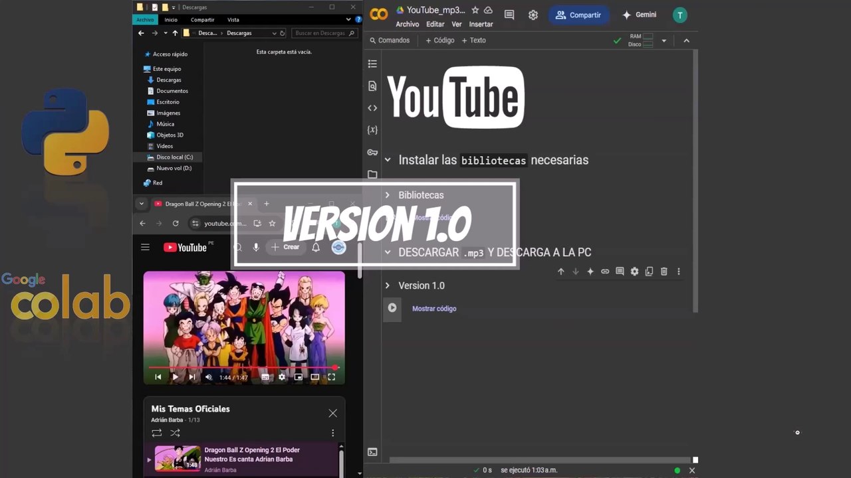Bookmark the YouTube page with the star
Image resolution: width=851 pixels, height=478 pixels.
click(272, 224)
